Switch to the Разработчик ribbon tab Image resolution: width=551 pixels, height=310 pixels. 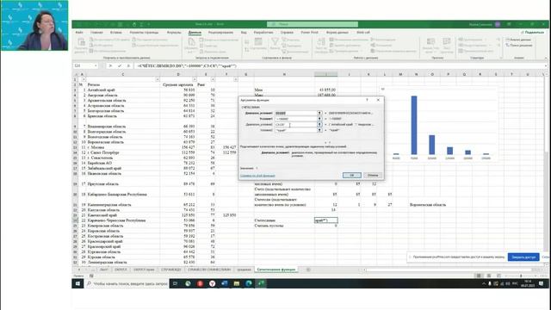point(263,33)
